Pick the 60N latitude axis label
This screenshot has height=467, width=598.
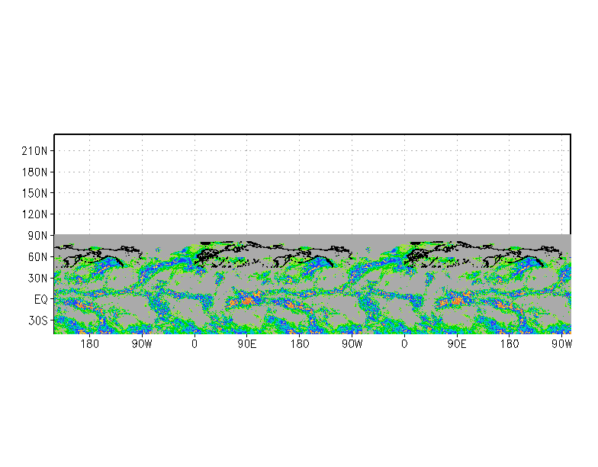coord(38,256)
